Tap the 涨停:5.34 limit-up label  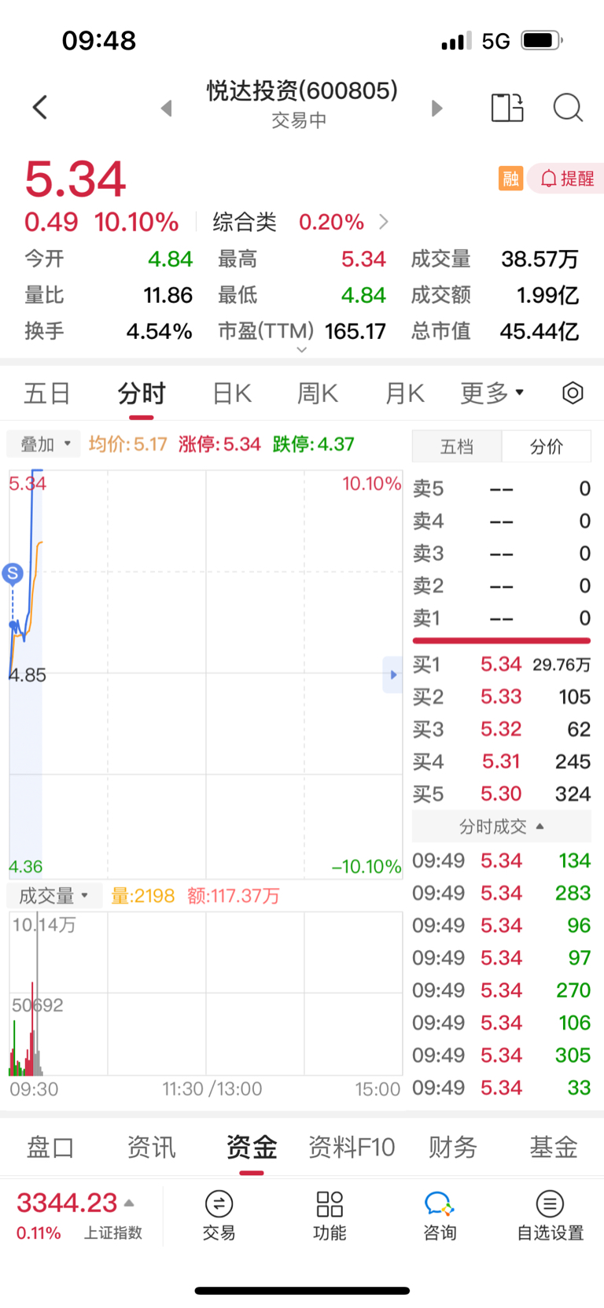(x=219, y=444)
